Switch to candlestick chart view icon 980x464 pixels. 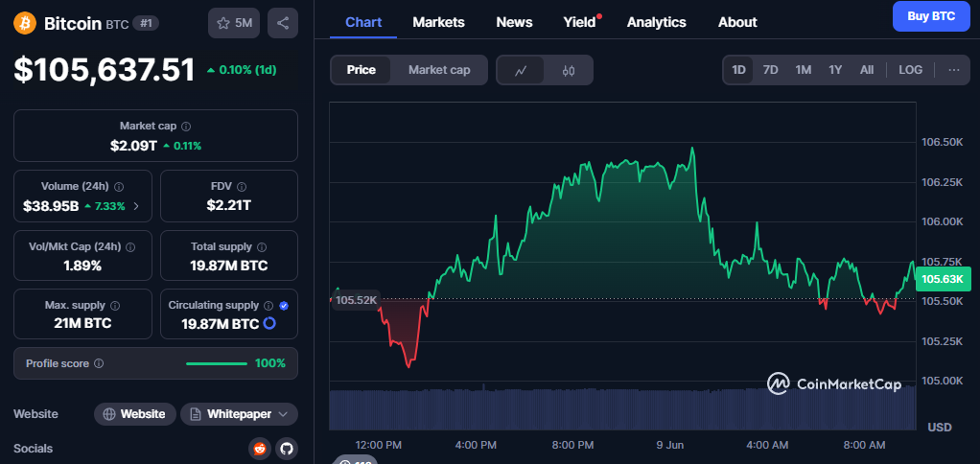coord(568,70)
